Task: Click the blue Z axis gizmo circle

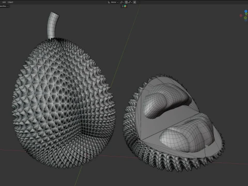Action: pyautogui.click(x=246, y=11)
